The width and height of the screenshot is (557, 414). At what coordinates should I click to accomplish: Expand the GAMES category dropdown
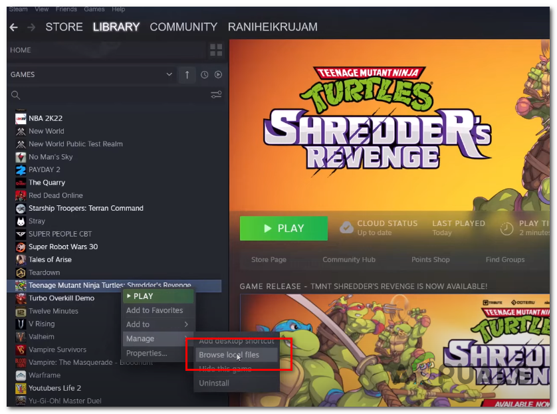coord(169,74)
